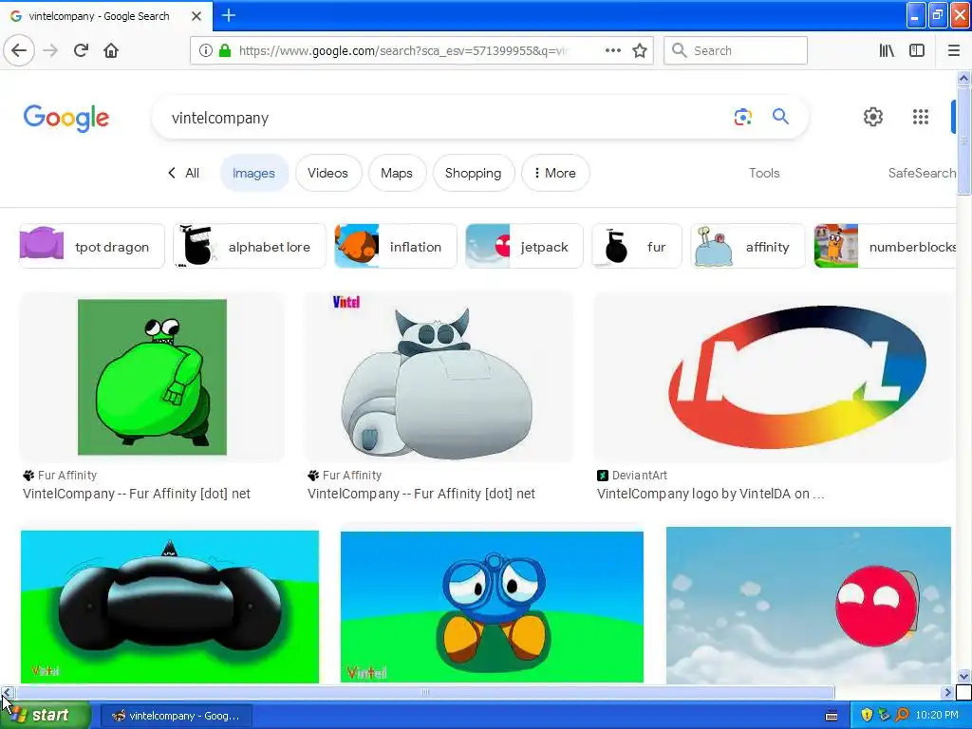The width and height of the screenshot is (972, 729).
Task: Select vintelcompany taskbar window button
Action: [176, 716]
